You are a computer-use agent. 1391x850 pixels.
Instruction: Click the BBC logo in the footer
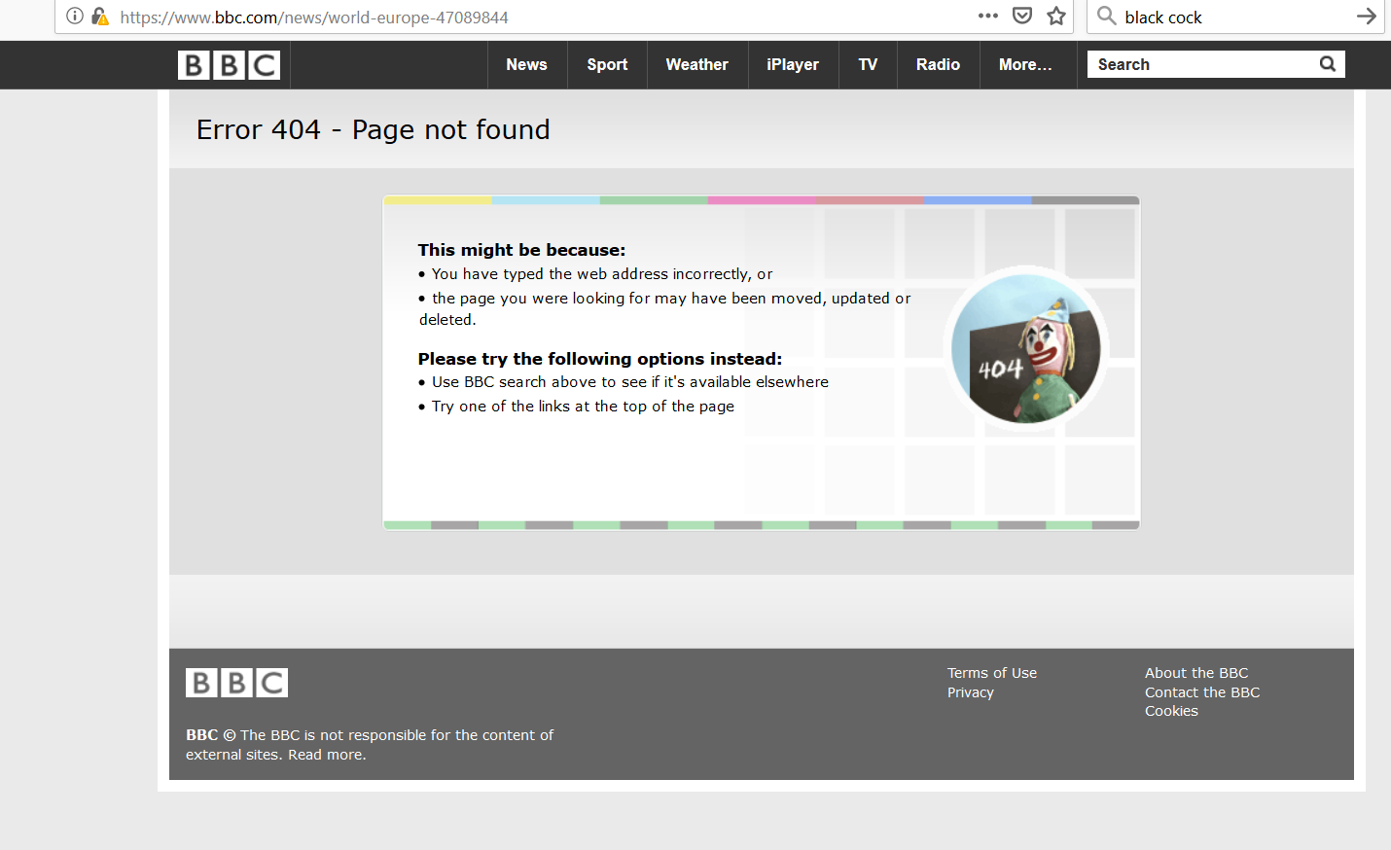[236, 683]
